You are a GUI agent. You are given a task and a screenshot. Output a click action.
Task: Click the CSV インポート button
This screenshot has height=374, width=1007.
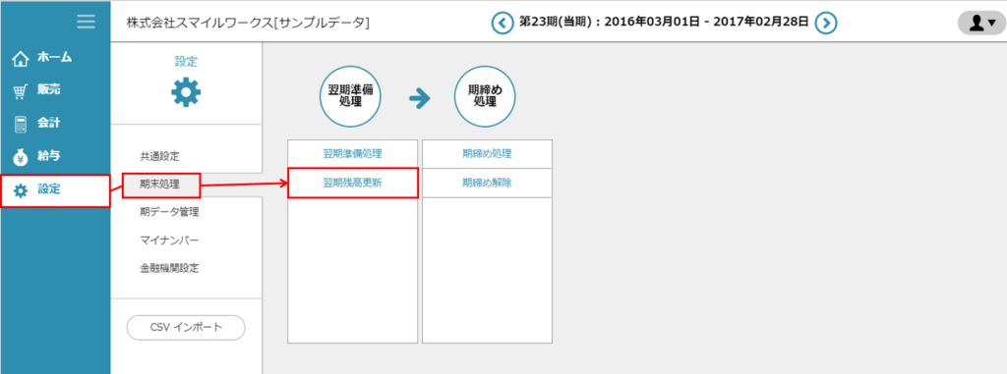(x=186, y=327)
